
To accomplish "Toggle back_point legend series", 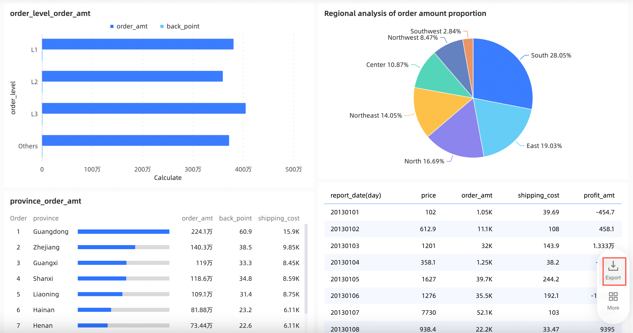I will point(180,26).
